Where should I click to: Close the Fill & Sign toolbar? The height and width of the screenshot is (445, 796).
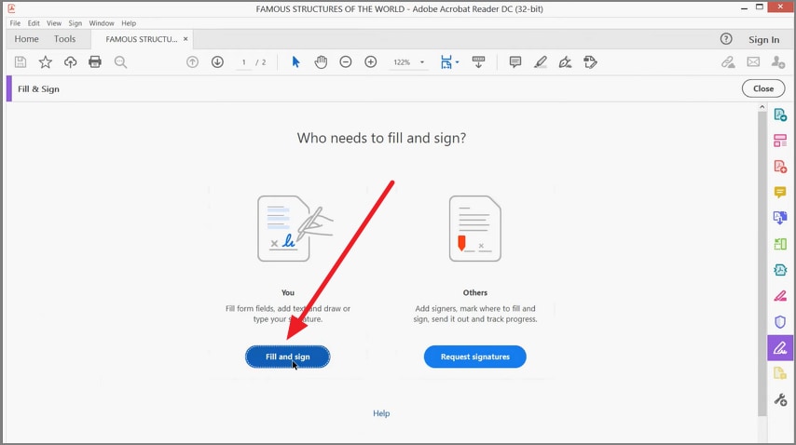763,88
